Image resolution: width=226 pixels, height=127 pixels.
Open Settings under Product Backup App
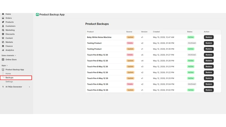tap(9, 82)
